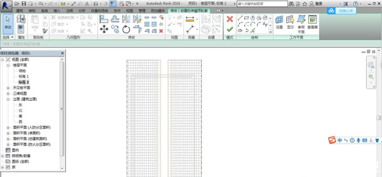Click the 登录 sign-in button
The image size is (382, 177).
(316, 4)
